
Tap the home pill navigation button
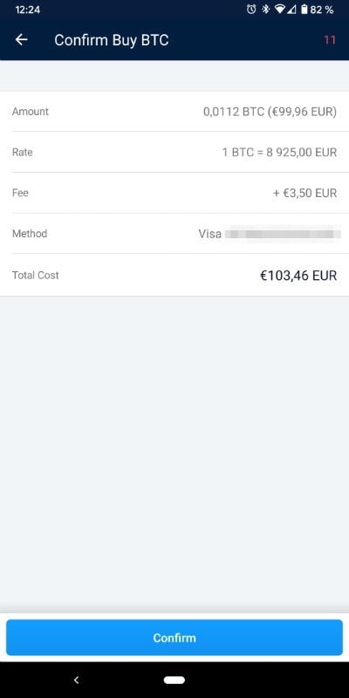[x=174, y=680]
